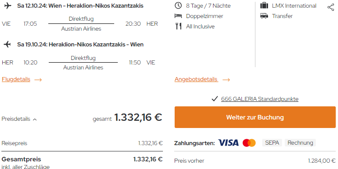Click the SEPA payment badge
This screenshot has height=169, width=338.
coord(272,143)
